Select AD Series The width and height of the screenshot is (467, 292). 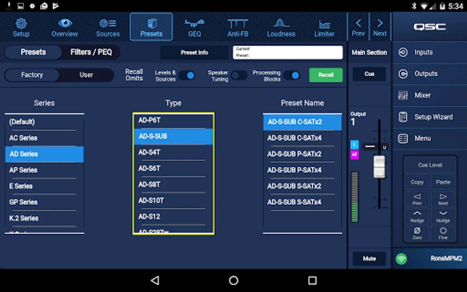click(x=44, y=154)
